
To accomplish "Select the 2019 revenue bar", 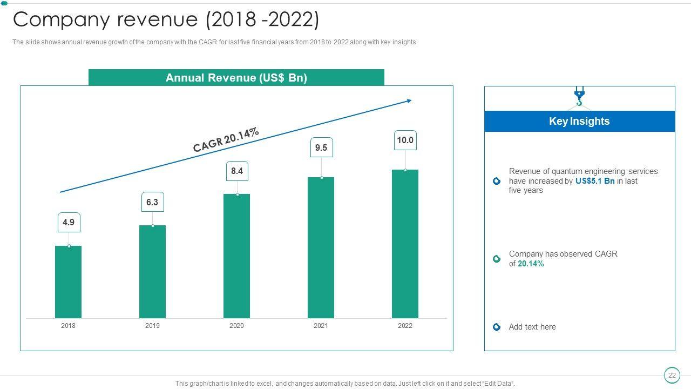I will [x=152, y=272].
